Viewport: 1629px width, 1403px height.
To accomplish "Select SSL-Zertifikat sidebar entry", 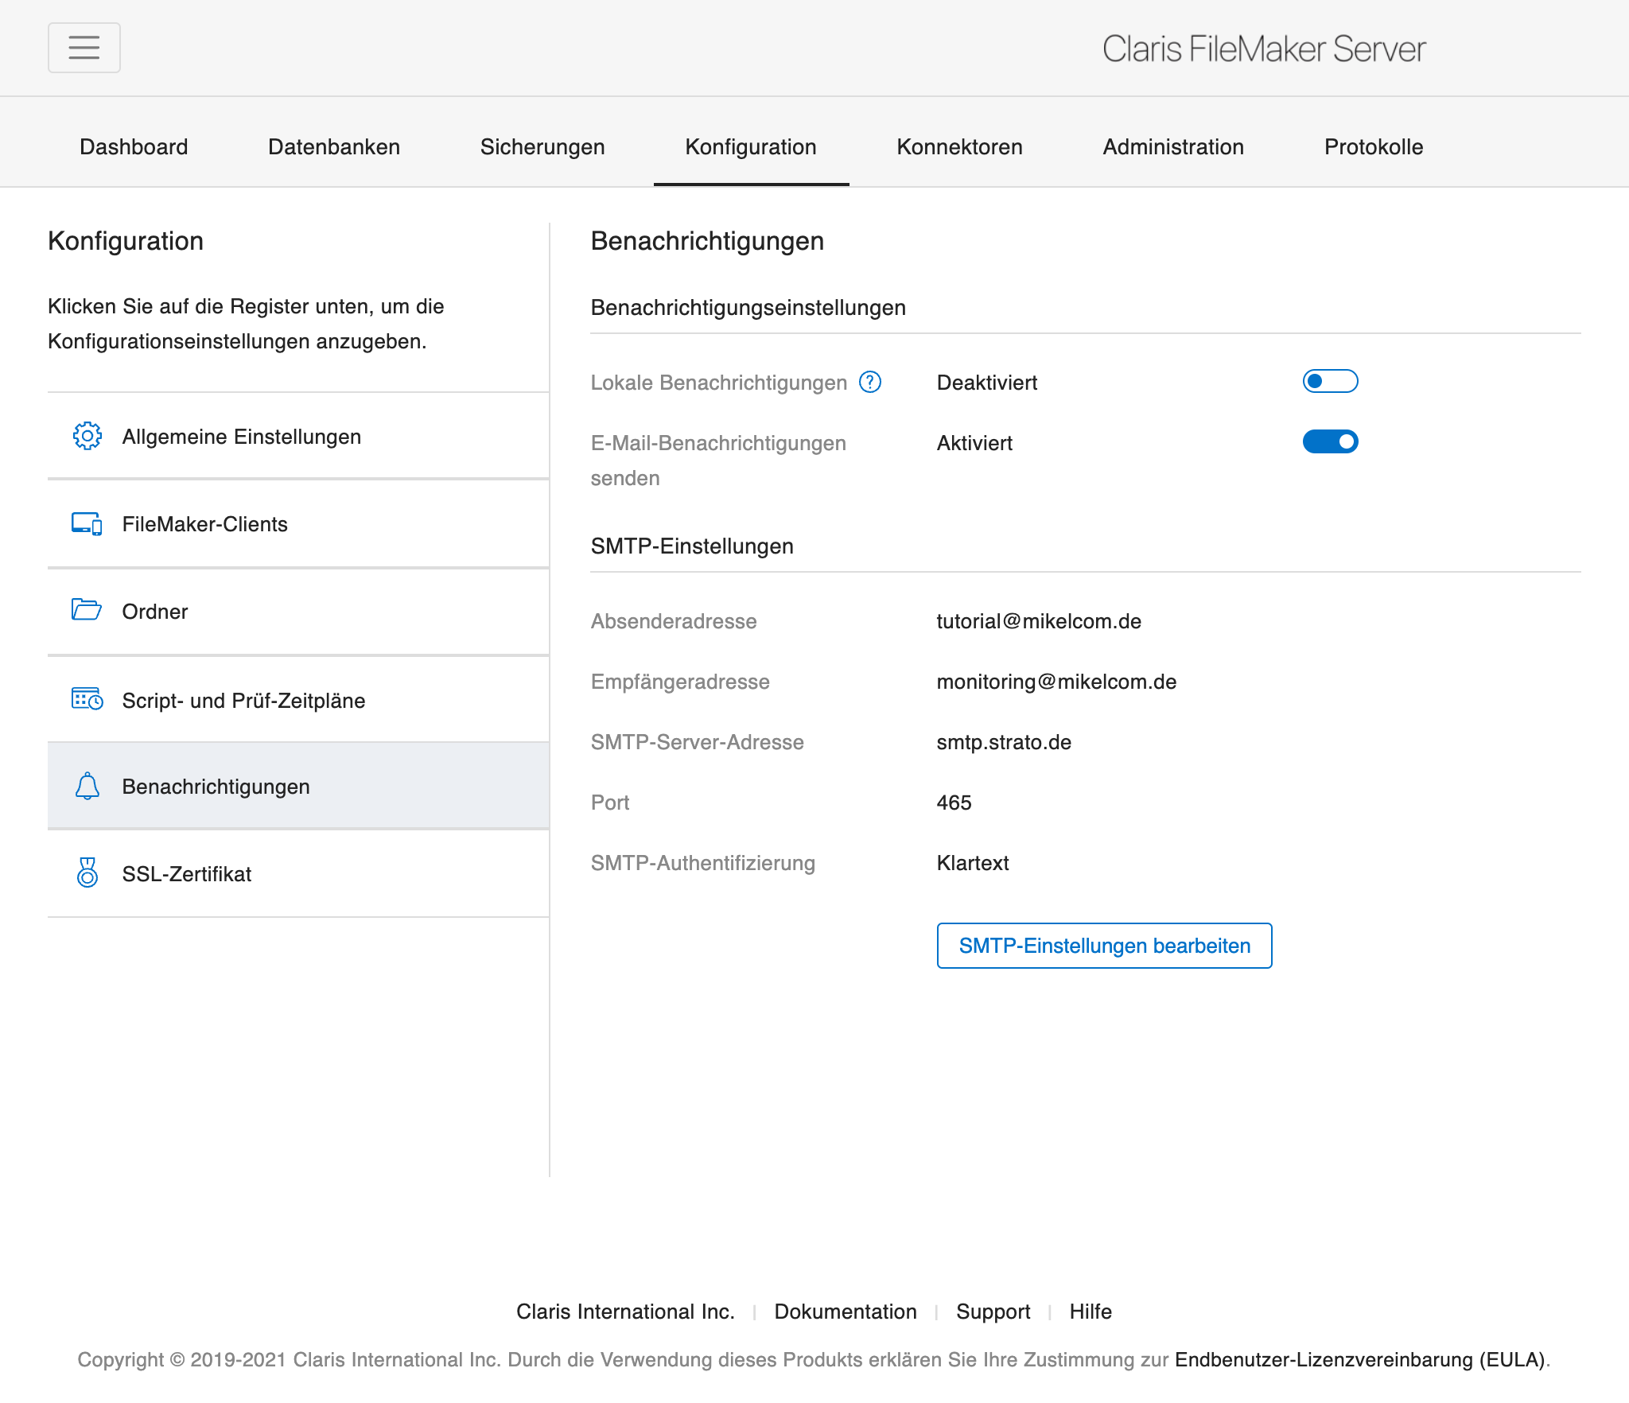I will [298, 873].
